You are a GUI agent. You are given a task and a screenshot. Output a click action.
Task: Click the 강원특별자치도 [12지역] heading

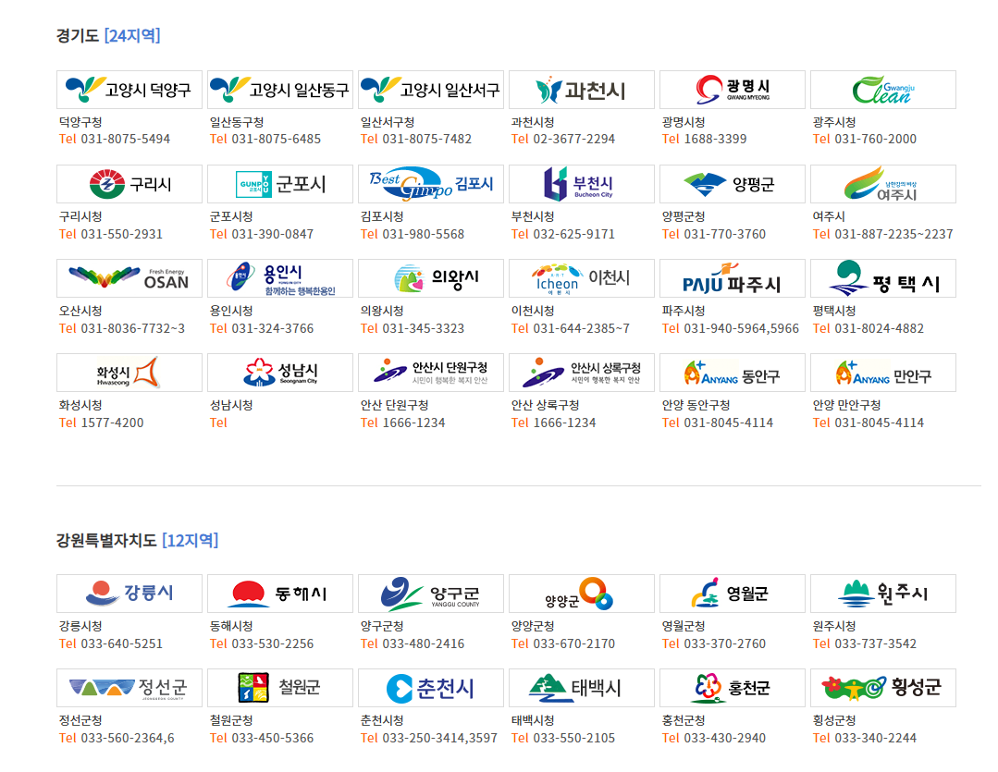(x=138, y=540)
